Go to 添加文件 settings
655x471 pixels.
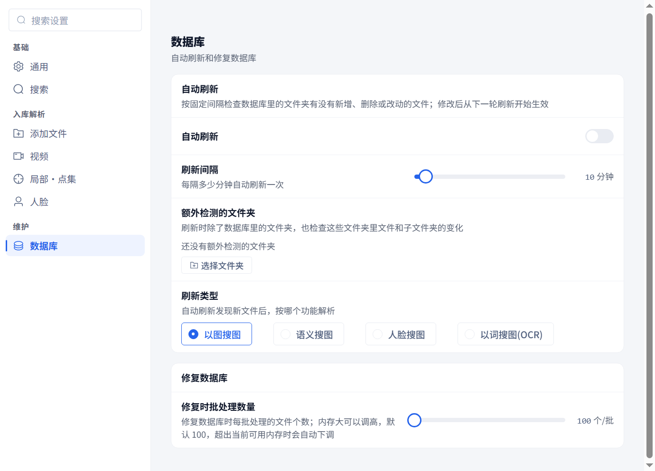click(75, 134)
